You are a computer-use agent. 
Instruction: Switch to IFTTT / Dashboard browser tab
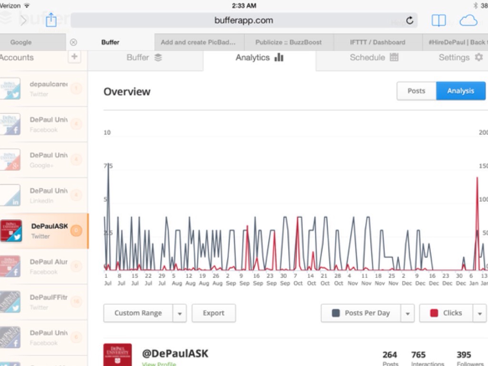coord(377,42)
